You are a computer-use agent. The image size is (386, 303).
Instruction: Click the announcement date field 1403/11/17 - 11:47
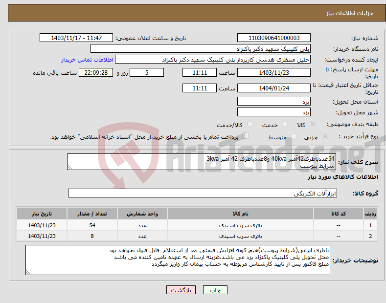(x=76, y=38)
